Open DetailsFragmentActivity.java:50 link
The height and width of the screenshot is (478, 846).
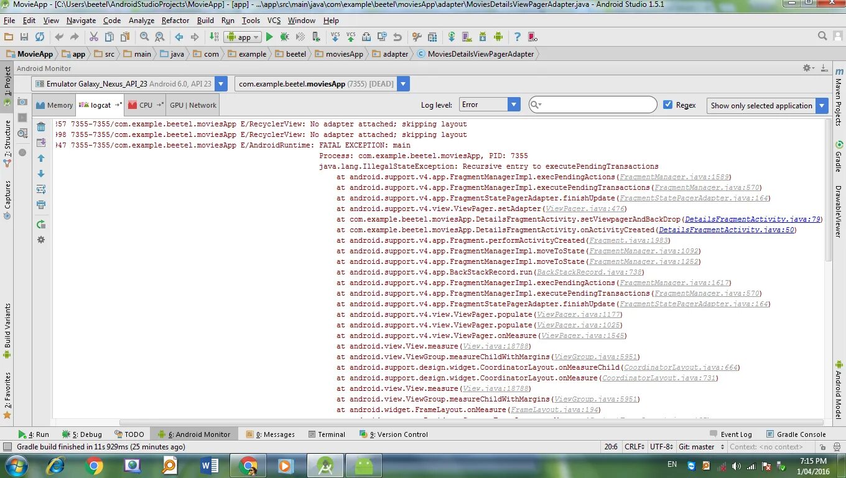point(725,230)
